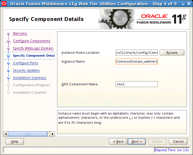Screen dimensions: 193x155
Task: Click the Installation Summary step marker
Action: (x=8, y=78)
